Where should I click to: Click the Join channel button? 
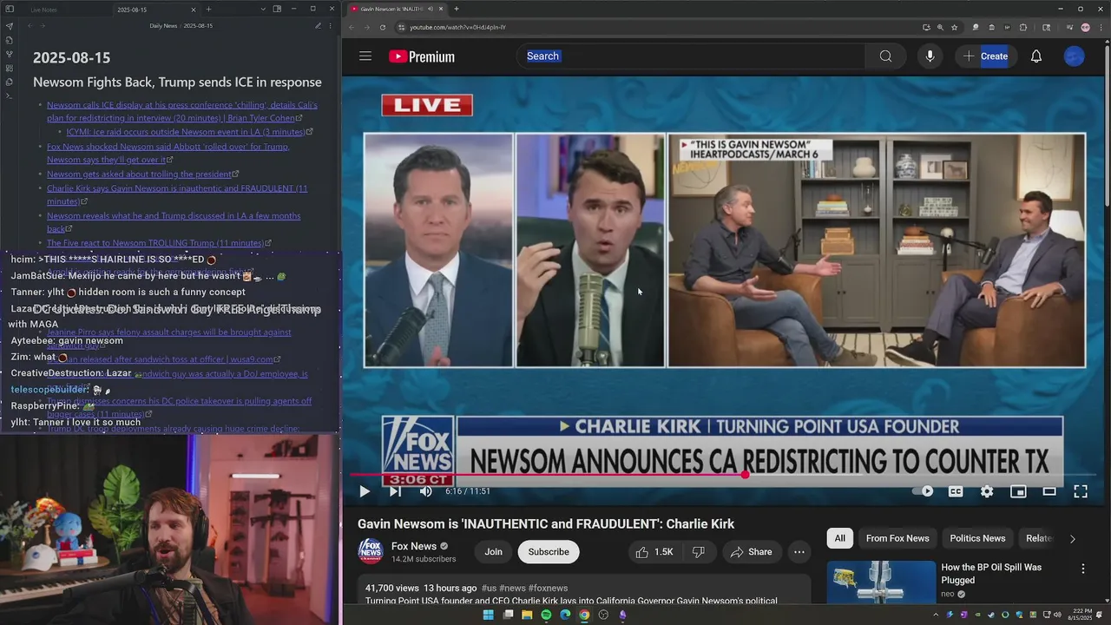click(x=494, y=552)
